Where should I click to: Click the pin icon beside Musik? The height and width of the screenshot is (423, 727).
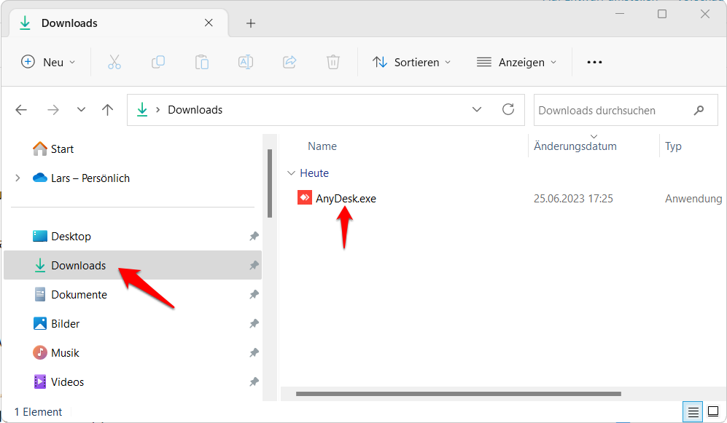pos(254,353)
